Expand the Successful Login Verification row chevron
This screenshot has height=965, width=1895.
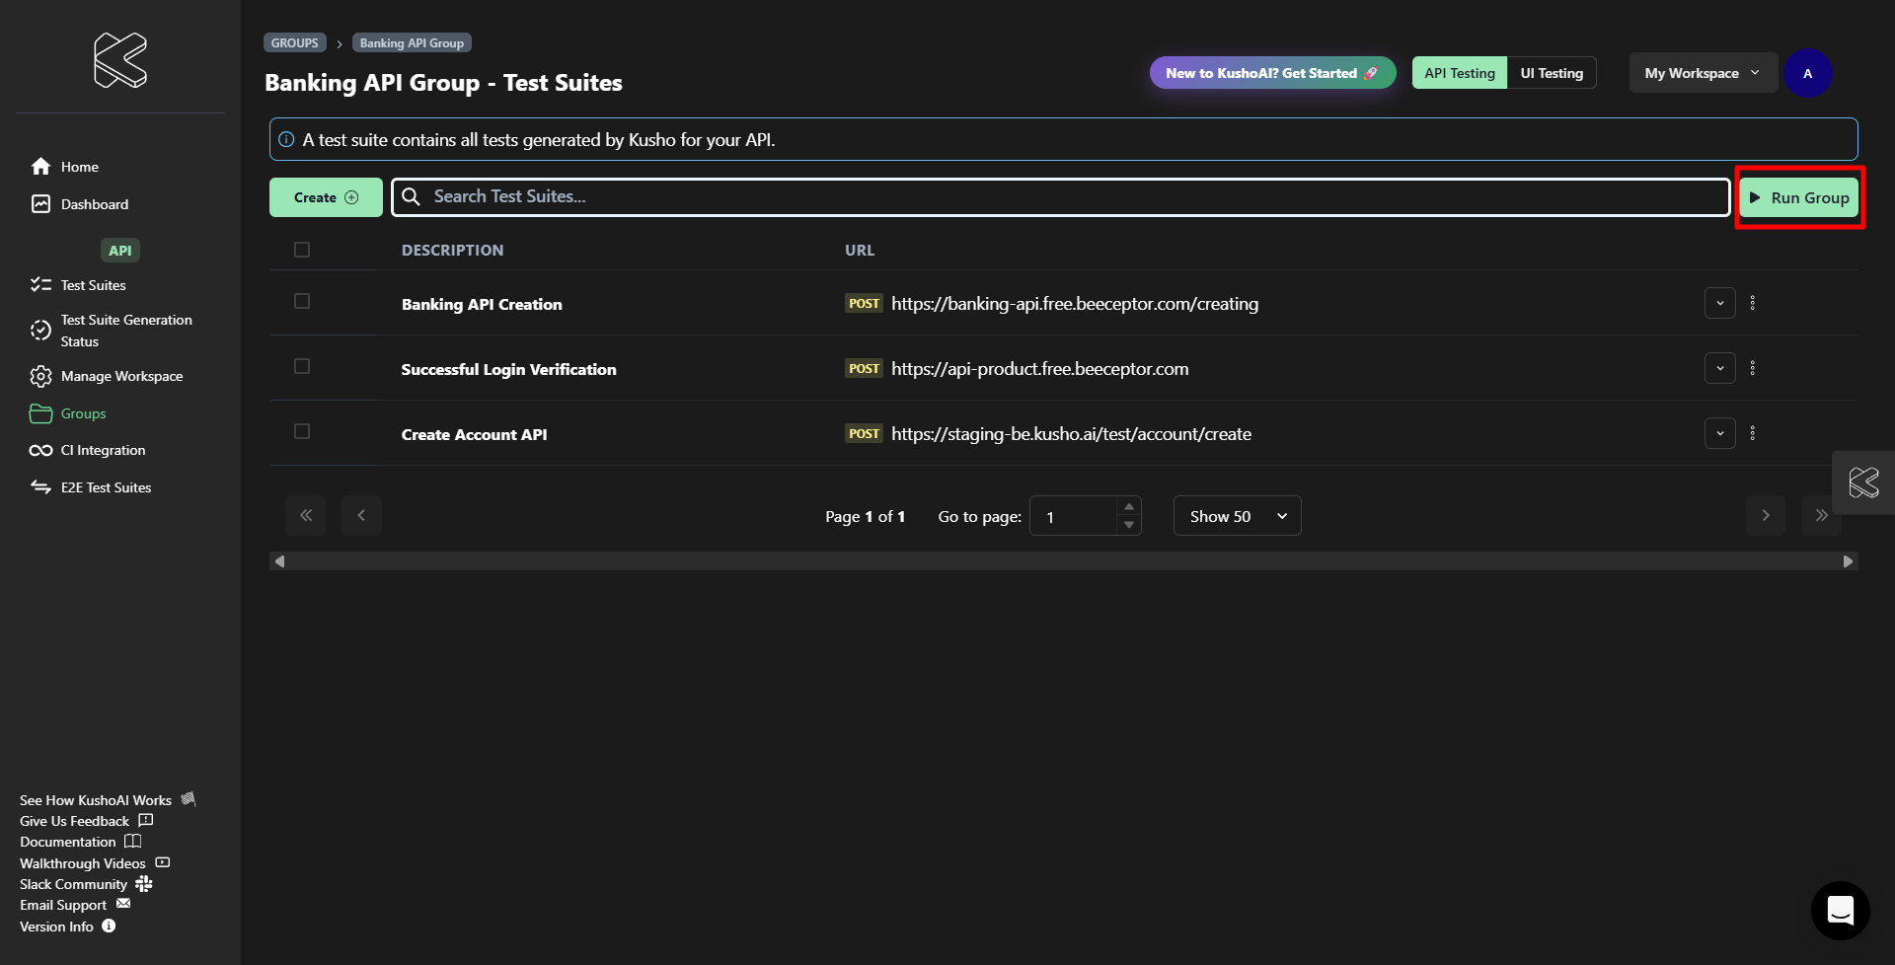point(1719,368)
